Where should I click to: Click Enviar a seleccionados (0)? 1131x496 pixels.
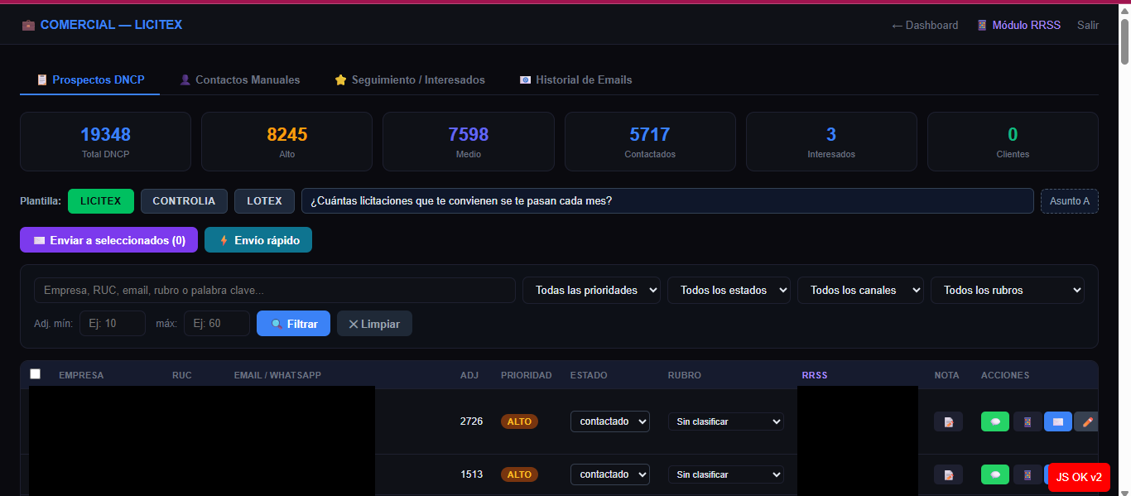click(109, 240)
